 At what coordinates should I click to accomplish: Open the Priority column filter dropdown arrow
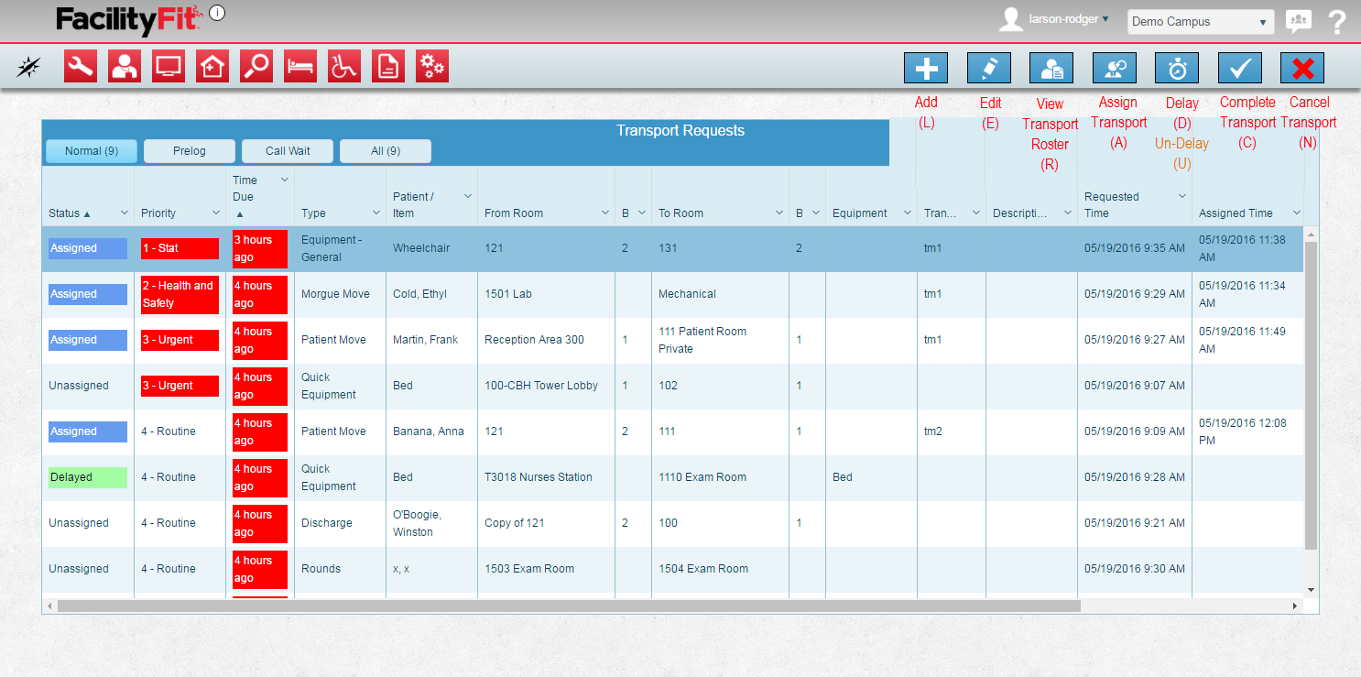coord(216,213)
